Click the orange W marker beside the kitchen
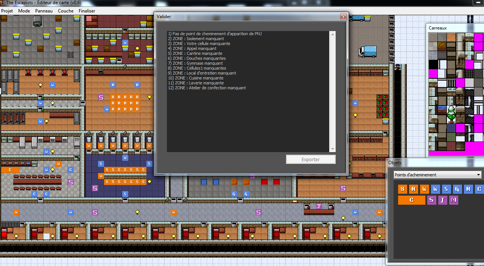Image resolution: width=484 pixels, height=266 pixels. 59,164
